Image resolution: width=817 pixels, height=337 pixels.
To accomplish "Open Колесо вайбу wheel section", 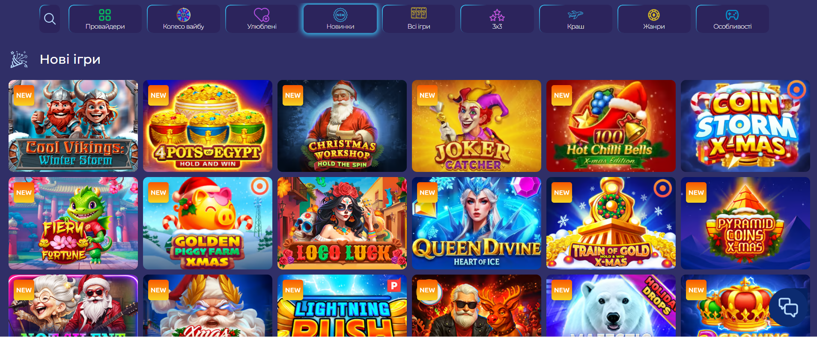I will (x=183, y=19).
